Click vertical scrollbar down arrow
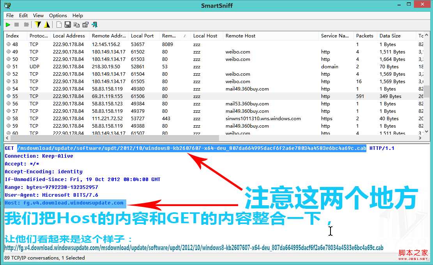 tap(427, 132)
